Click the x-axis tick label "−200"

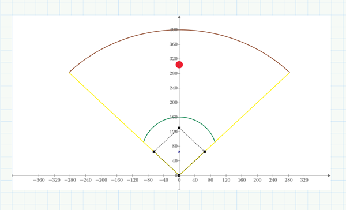(x=101, y=180)
